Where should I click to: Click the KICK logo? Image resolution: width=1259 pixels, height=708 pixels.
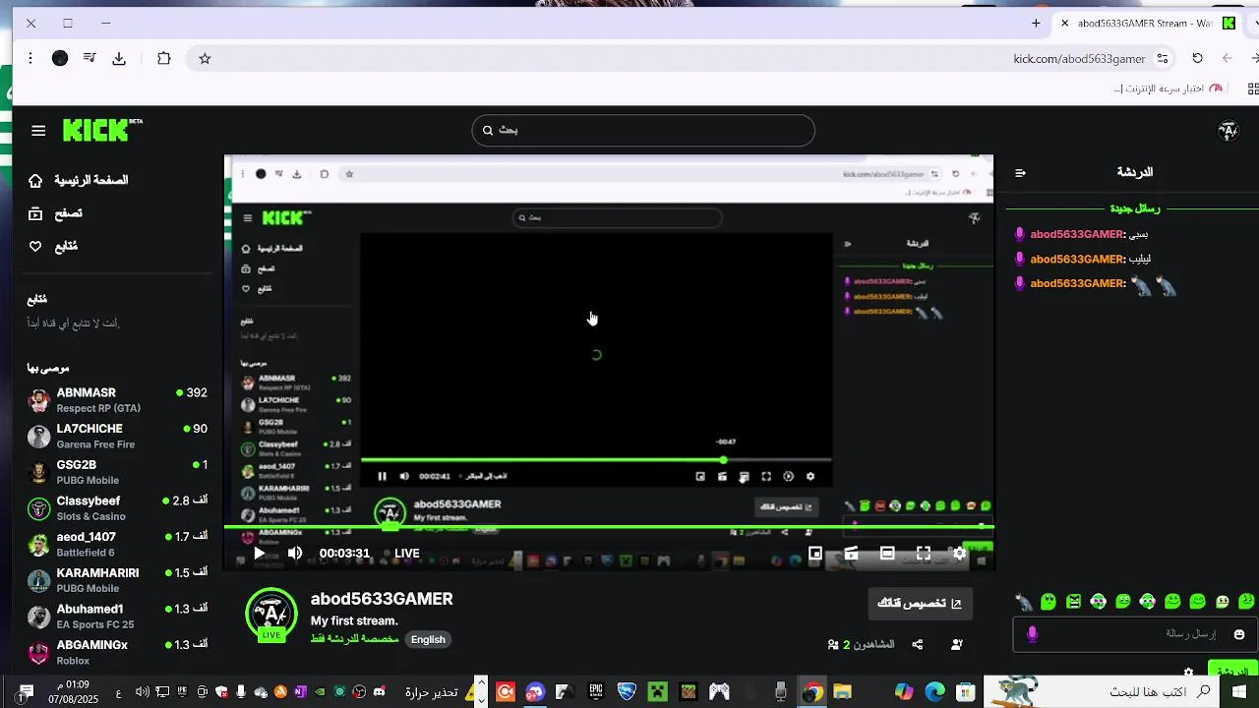(x=102, y=130)
